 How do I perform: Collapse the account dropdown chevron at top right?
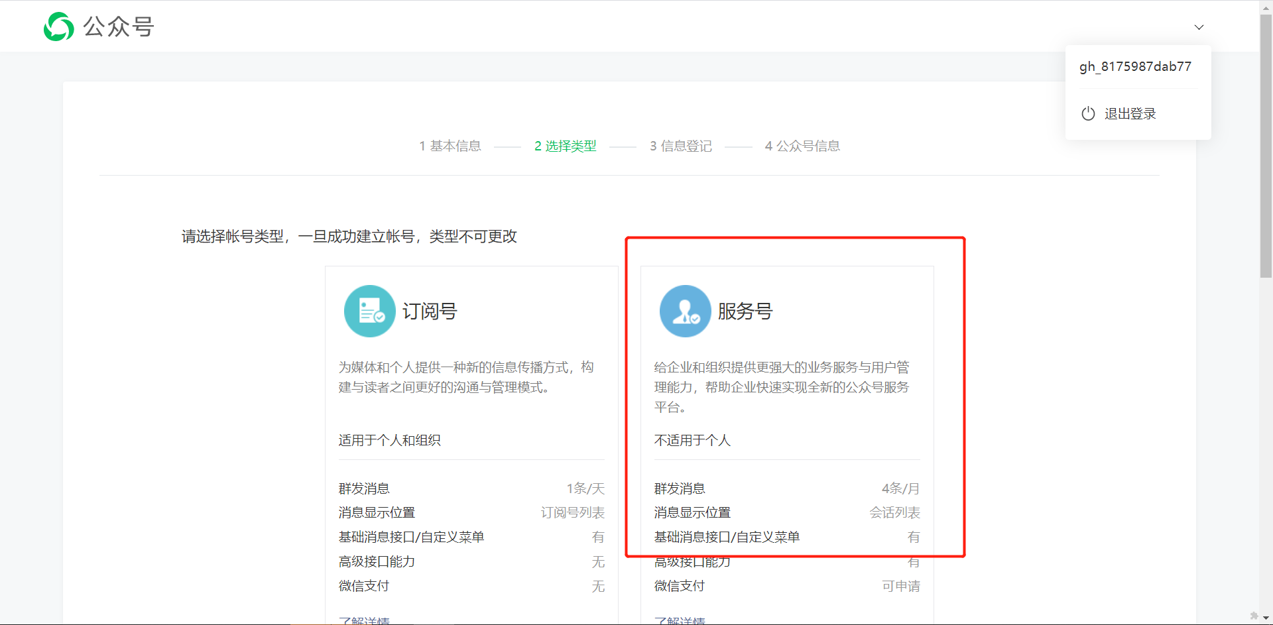[x=1199, y=27]
